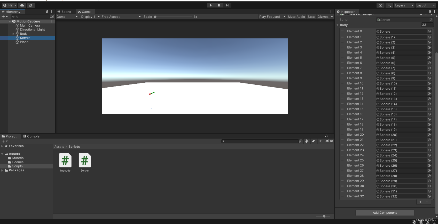Image resolution: width=438 pixels, height=224 pixels.
Task: Open the Display 1 dropdown
Action: [x=90, y=17]
